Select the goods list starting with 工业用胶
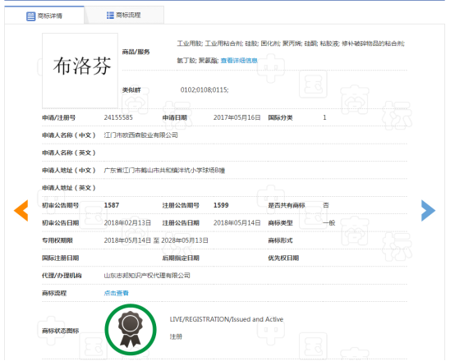 click(291, 52)
